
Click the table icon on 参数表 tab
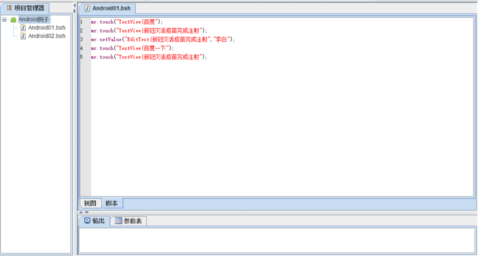[x=118, y=221]
